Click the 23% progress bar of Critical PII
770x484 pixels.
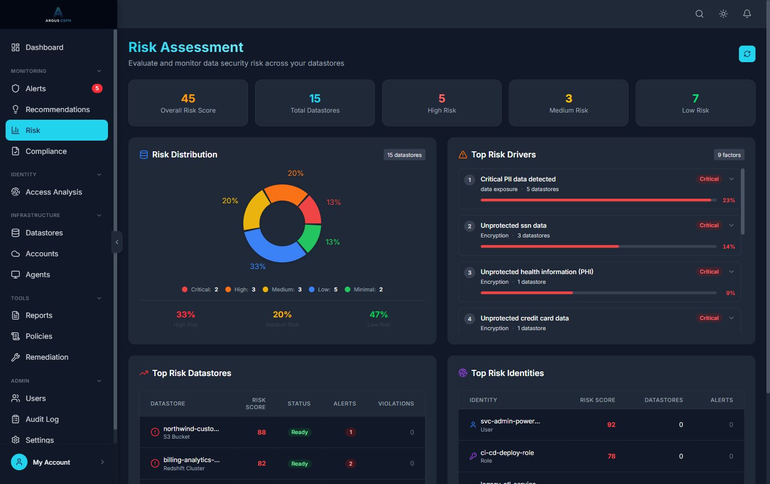pos(598,200)
